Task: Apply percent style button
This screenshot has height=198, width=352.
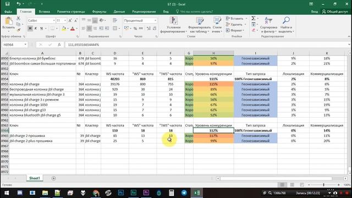Action: 135,28
